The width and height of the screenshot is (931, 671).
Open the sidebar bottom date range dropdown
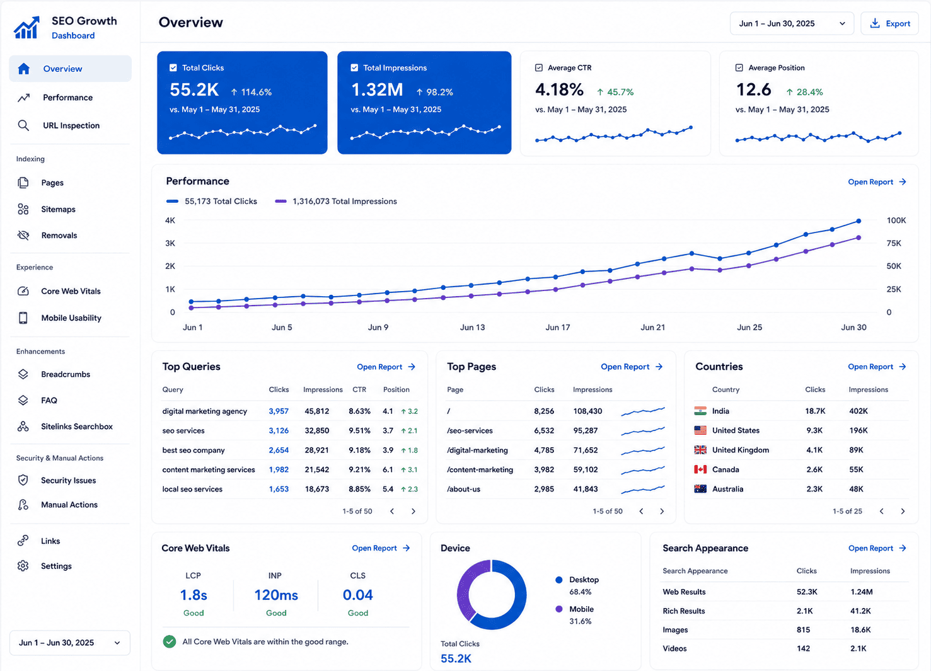70,643
